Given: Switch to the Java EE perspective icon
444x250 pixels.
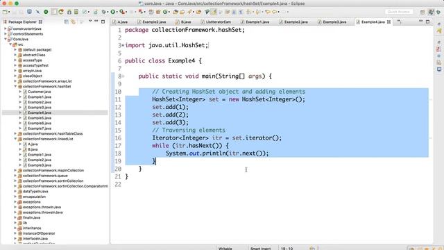Looking at the screenshot, I should [431, 12].
